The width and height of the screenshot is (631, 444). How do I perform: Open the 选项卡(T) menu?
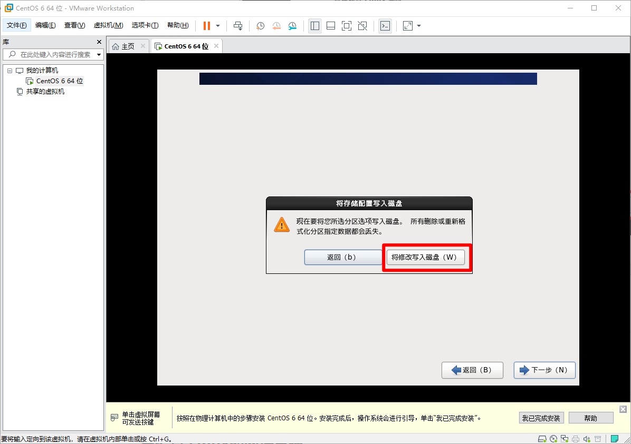coord(145,25)
